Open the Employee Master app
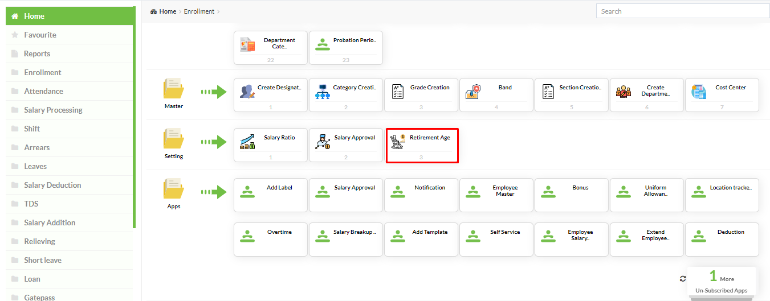 (x=496, y=195)
